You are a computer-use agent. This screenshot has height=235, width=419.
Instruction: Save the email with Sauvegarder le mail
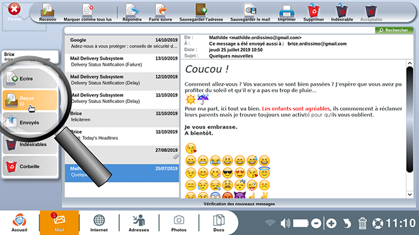[250, 13]
